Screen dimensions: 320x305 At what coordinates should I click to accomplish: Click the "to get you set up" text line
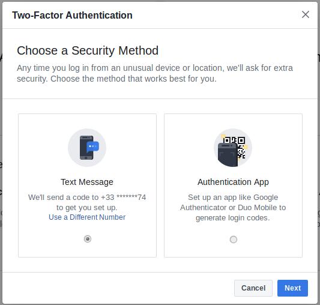click(87, 208)
